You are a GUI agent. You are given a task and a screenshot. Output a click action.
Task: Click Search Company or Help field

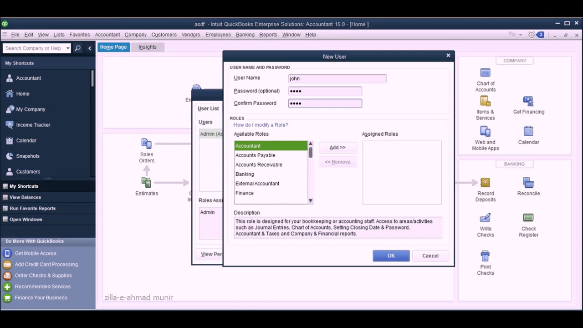point(34,48)
